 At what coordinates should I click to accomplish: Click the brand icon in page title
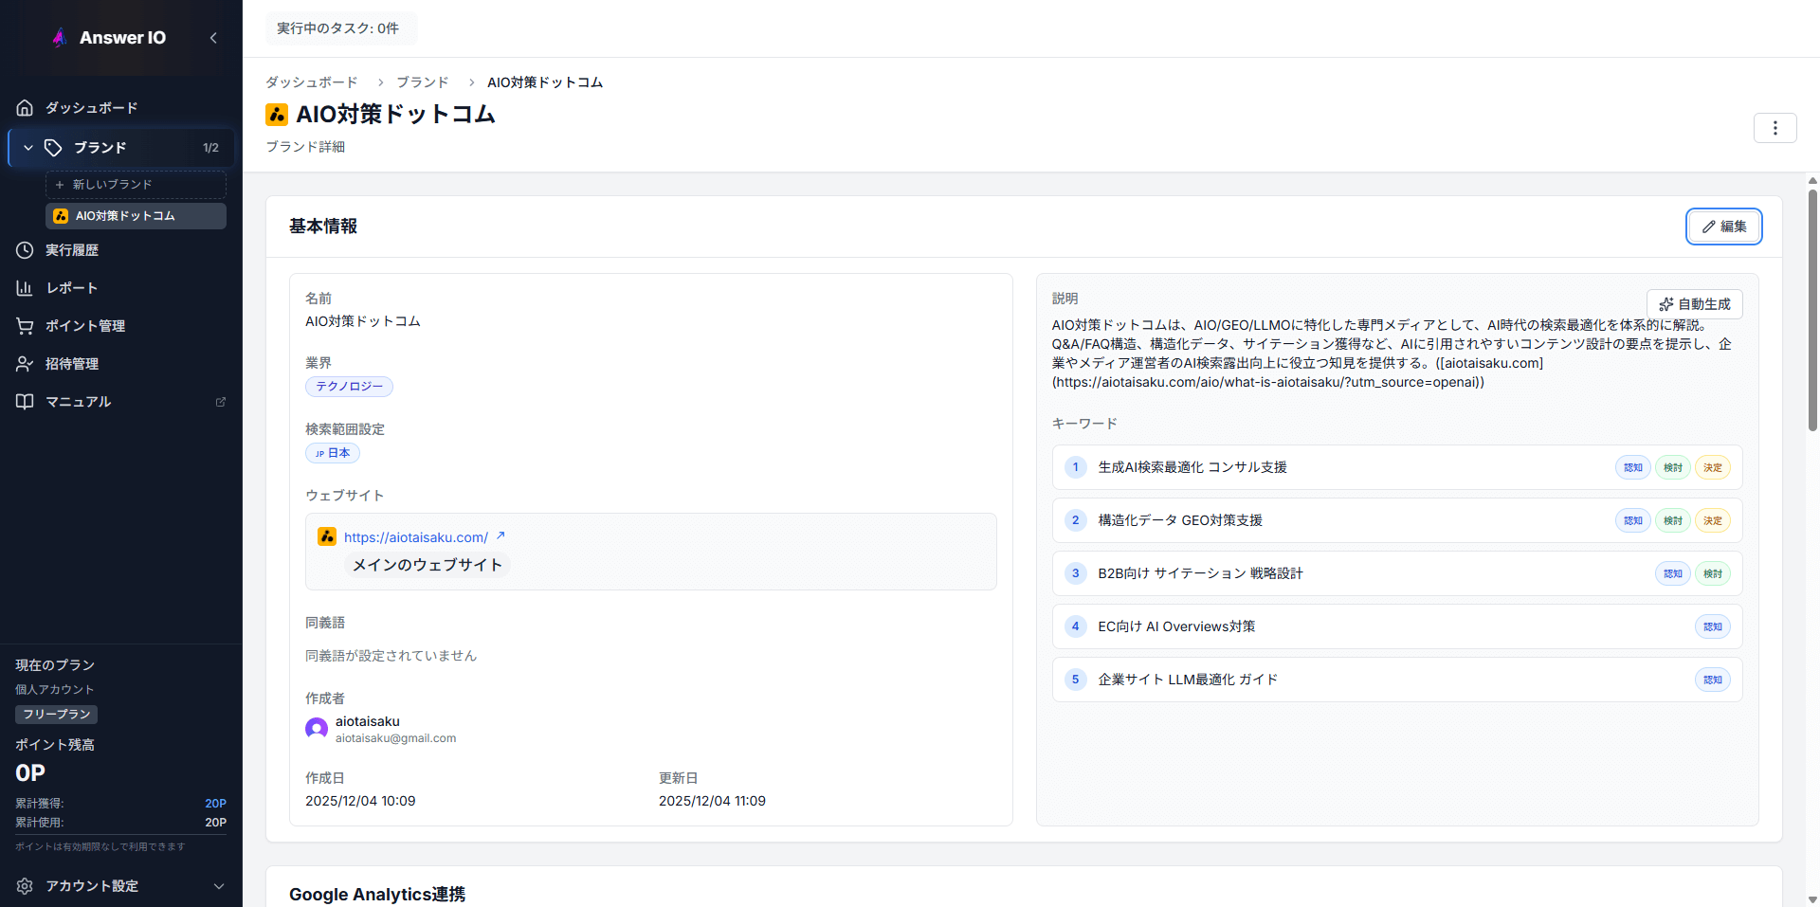(277, 115)
